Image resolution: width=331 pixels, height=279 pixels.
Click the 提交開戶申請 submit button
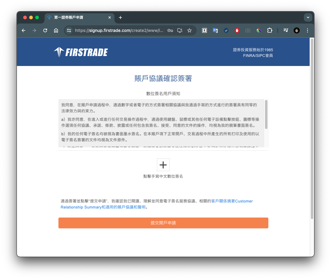coord(163,223)
